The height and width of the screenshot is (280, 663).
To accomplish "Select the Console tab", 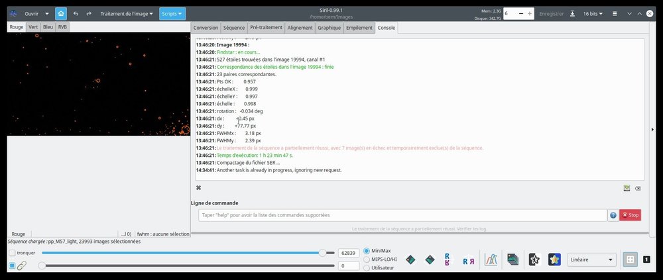I will pos(387,27).
